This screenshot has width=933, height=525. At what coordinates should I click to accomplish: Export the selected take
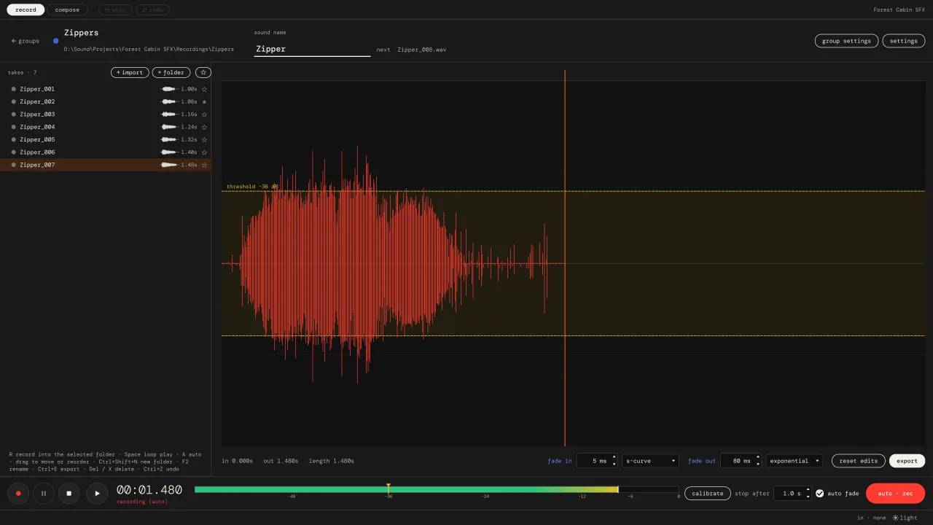tap(907, 461)
